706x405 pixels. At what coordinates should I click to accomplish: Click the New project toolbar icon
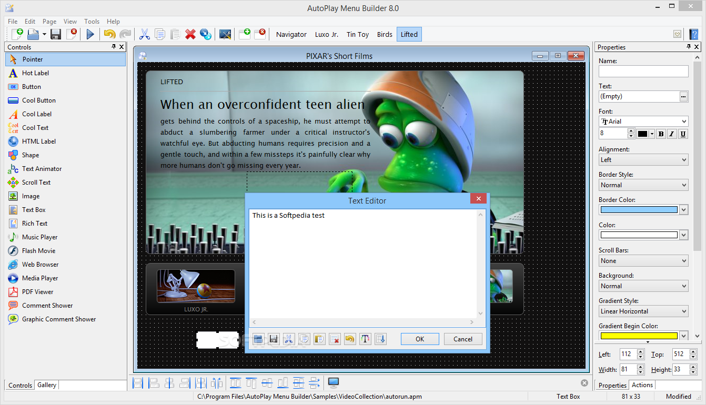17,34
